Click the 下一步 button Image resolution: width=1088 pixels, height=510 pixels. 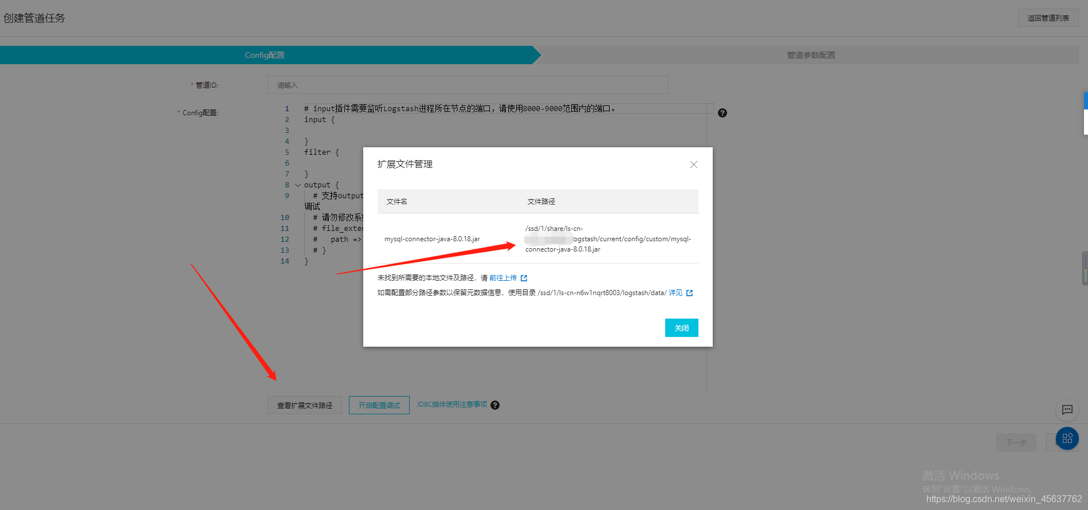click(1016, 442)
